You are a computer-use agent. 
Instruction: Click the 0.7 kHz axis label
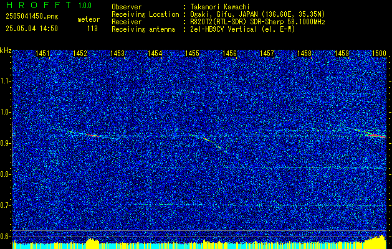tap(5, 205)
